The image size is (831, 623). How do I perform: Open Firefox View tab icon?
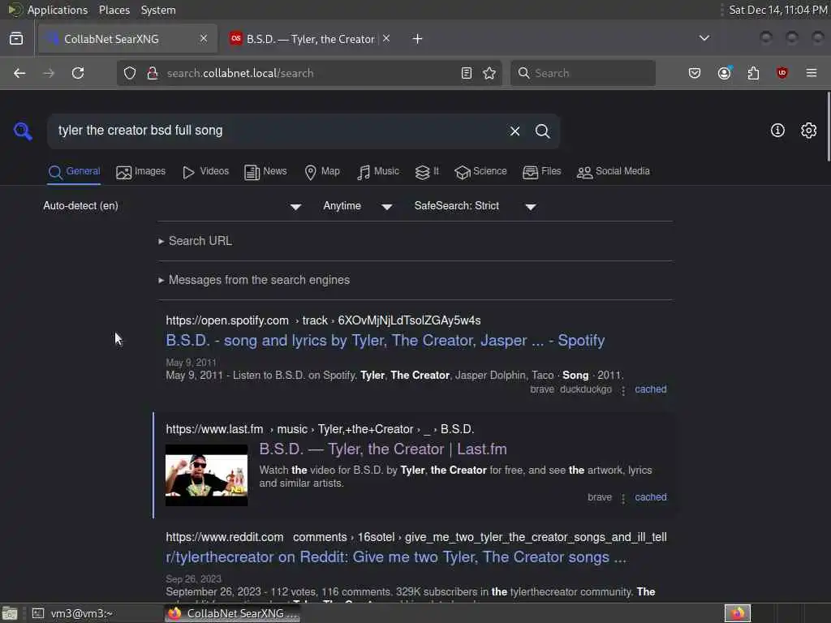pyautogui.click(x=16, y=39)
